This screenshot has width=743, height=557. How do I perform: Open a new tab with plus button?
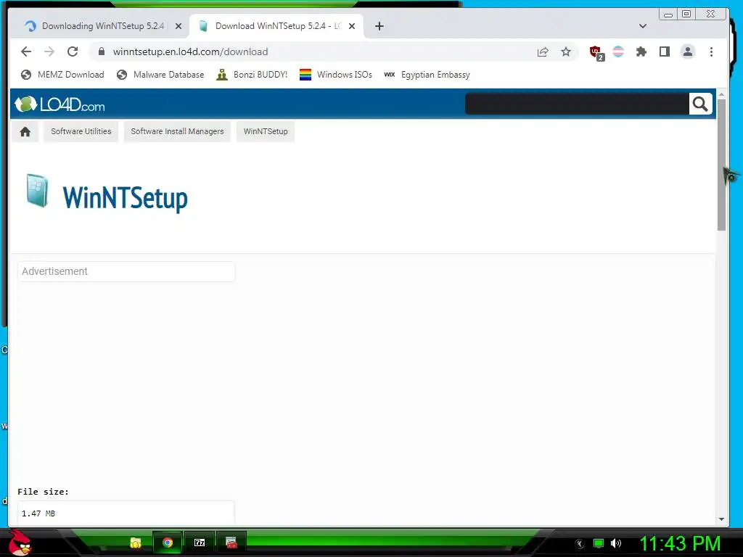(379, 26)
